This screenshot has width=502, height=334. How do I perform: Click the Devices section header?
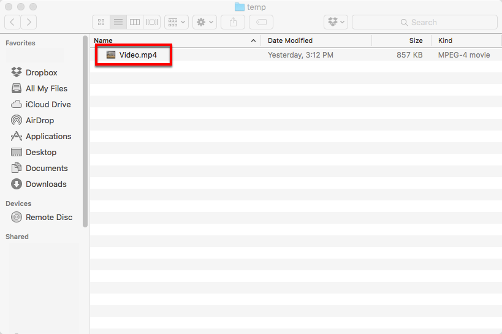point(18,203)
